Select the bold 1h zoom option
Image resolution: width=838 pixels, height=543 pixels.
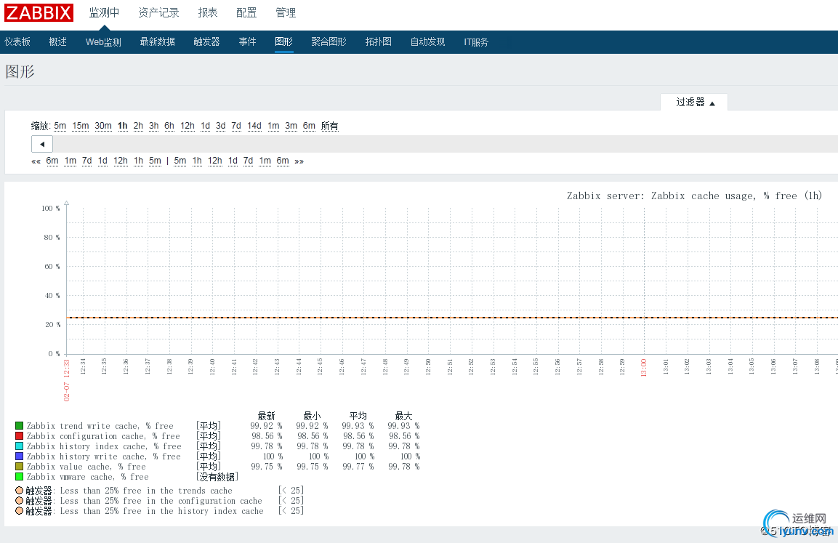123,126
